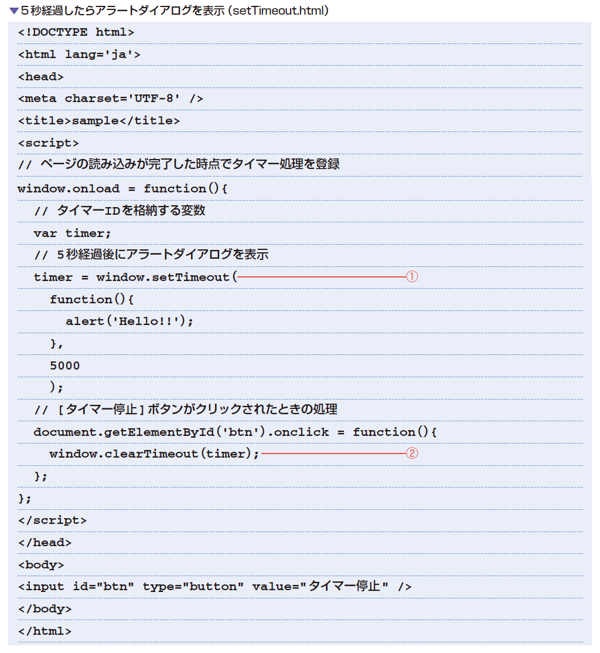Click the comment '5秒経過後にアラートダイアログを表示'
The image size is (600, 653).
[151, 255]
